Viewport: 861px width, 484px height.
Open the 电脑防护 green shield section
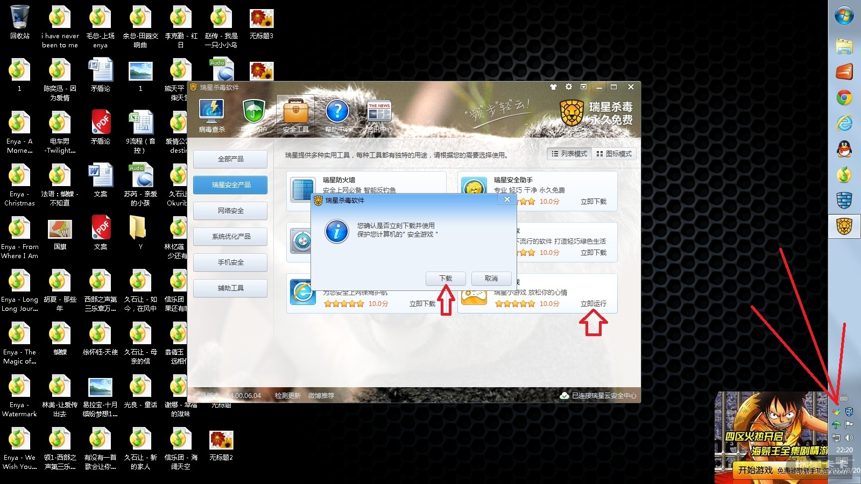pyautogui.click(x=253, y=115)
